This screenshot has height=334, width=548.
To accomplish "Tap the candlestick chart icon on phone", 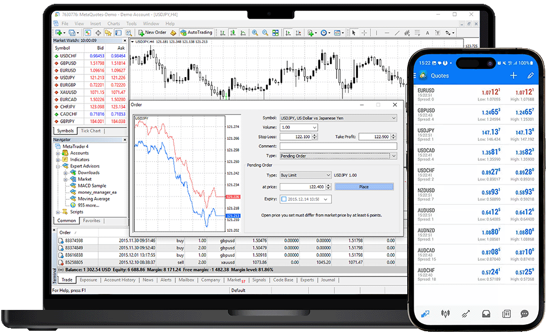I will tap(446, 314).
